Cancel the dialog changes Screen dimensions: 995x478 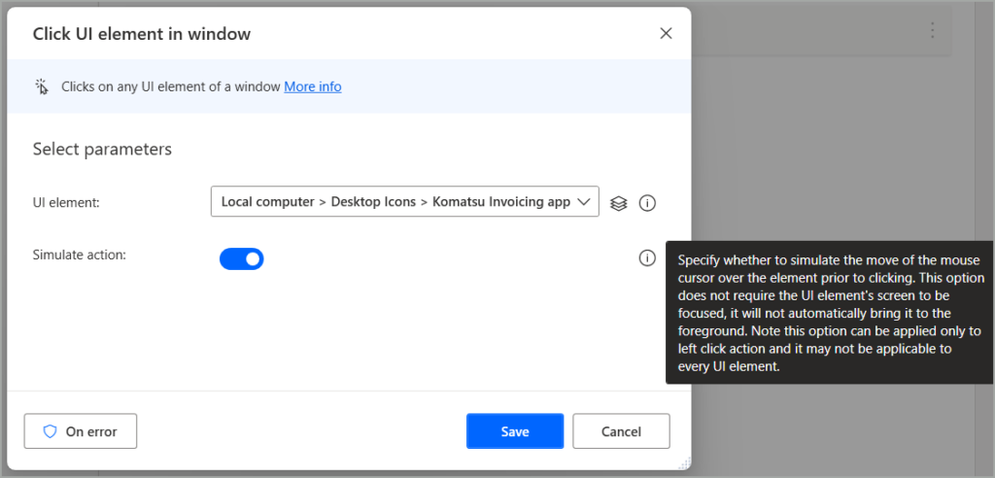click(x=621, y=431)
